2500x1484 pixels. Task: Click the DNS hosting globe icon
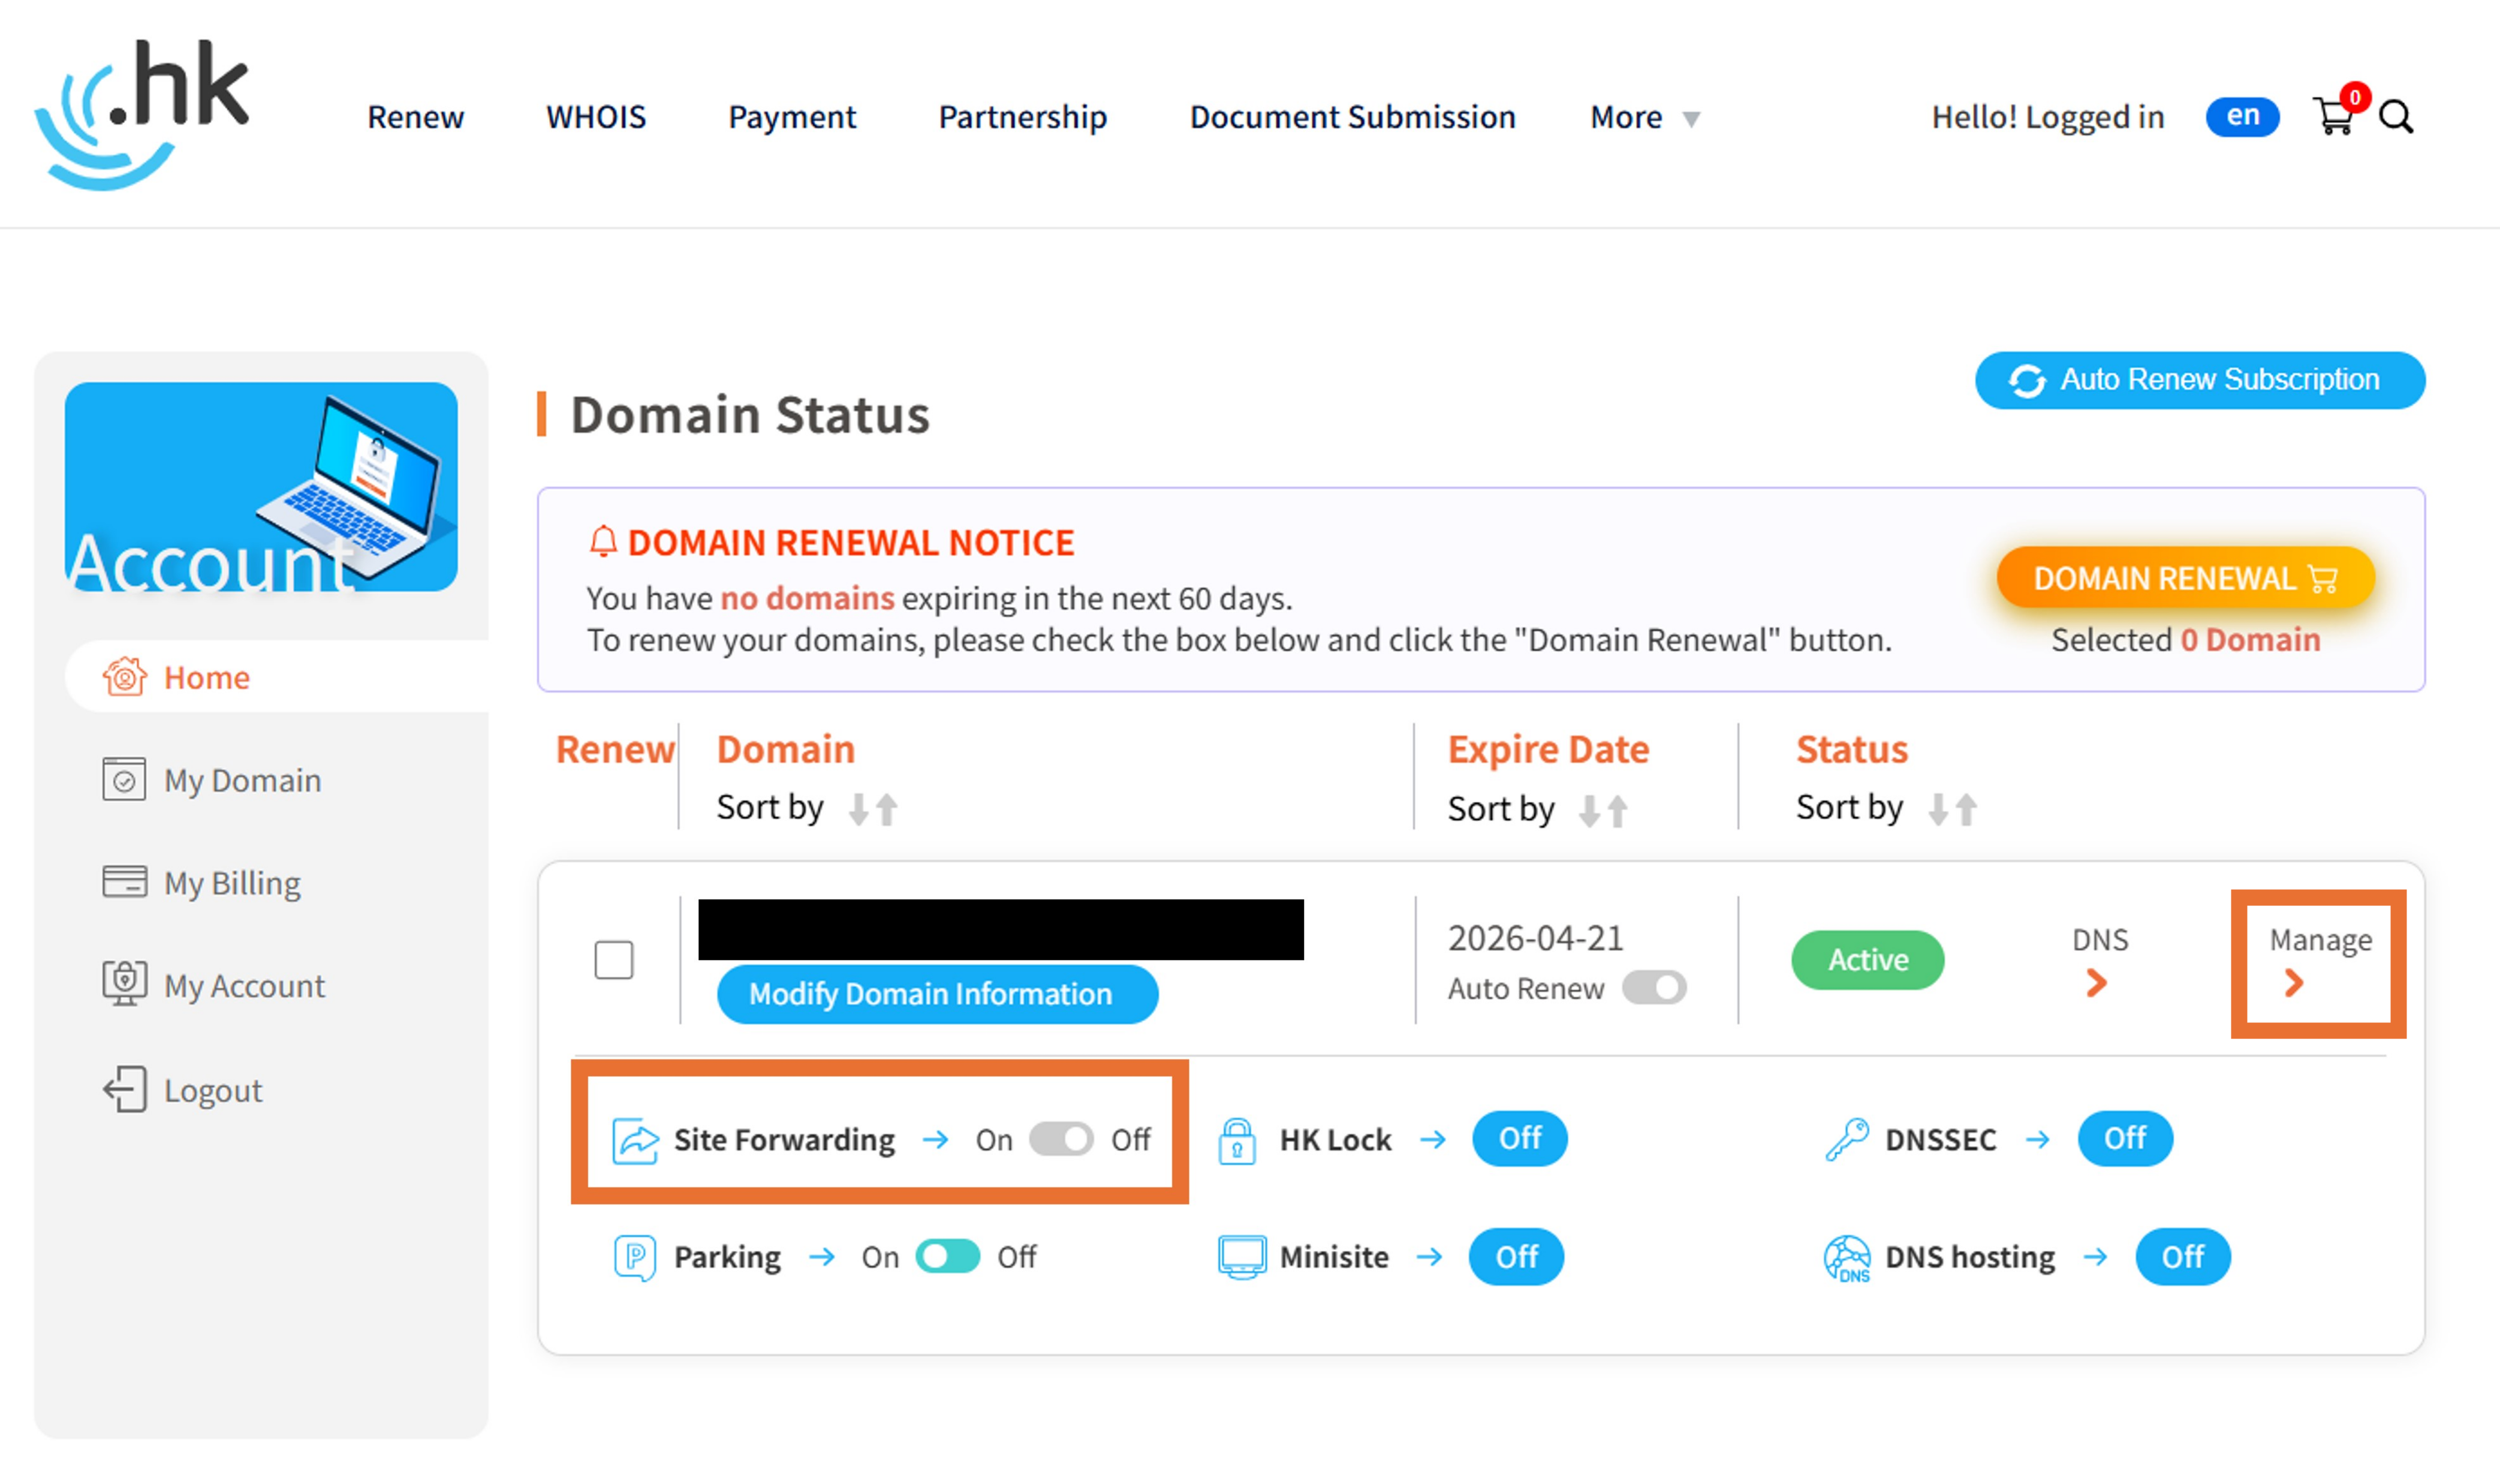point(1847,1257)
